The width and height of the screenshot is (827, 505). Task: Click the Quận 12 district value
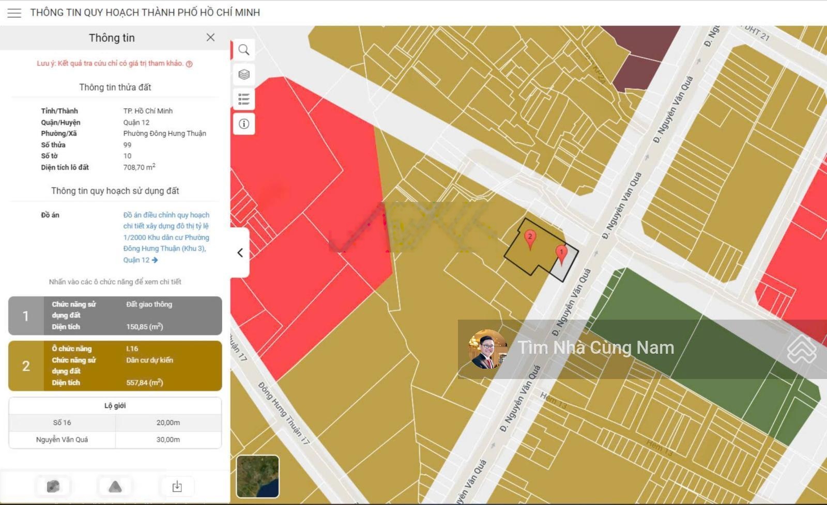click(136, 122)
